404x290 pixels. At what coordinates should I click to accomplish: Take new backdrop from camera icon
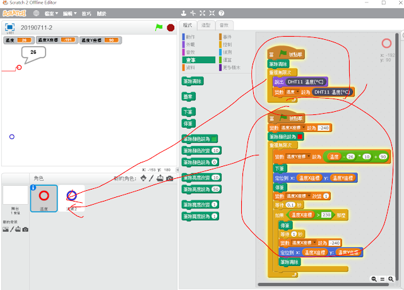click(x=25, y=229)
